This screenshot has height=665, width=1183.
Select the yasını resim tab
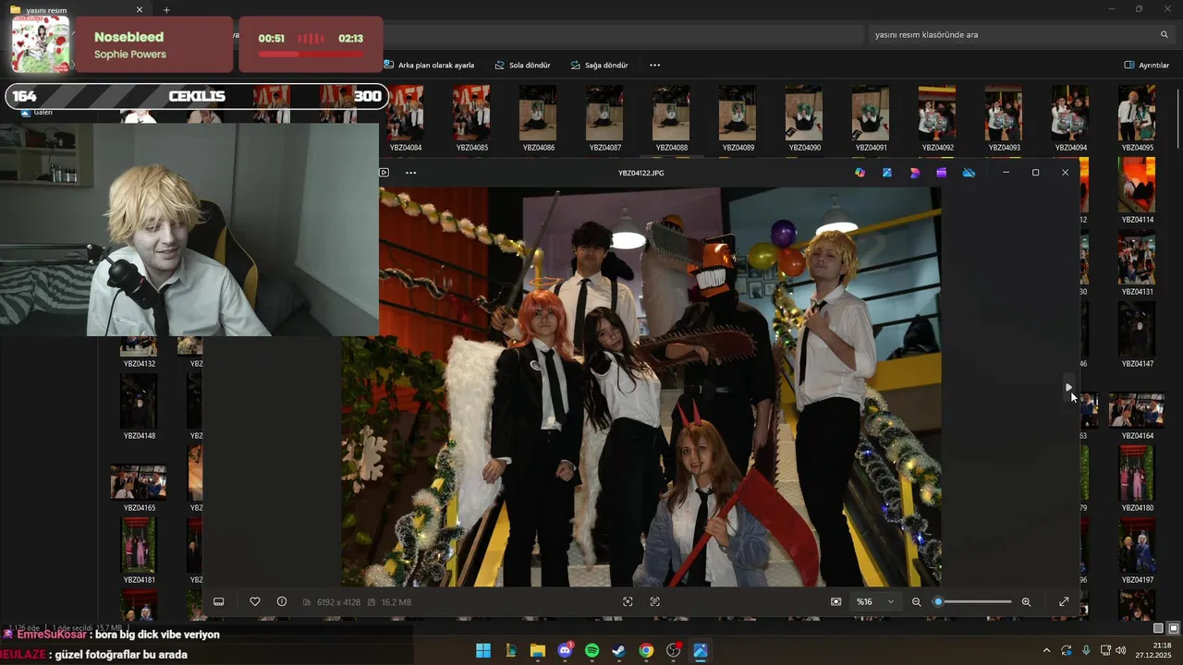79,9
